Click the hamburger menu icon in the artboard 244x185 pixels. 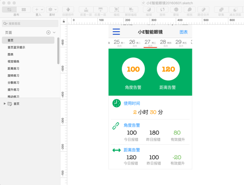point(116,32)
